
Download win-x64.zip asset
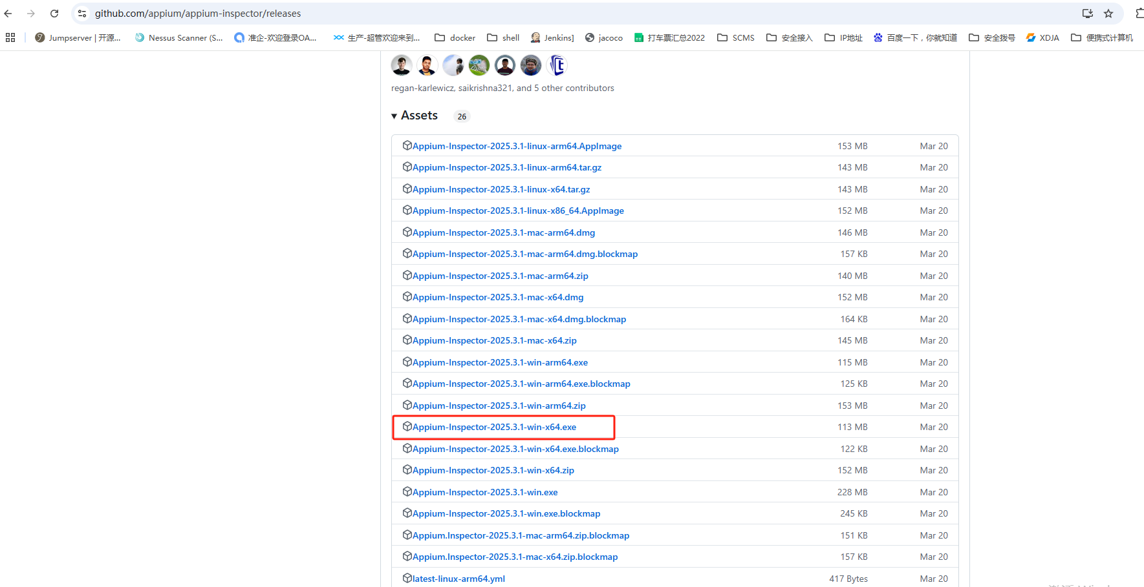click(493, 470)
